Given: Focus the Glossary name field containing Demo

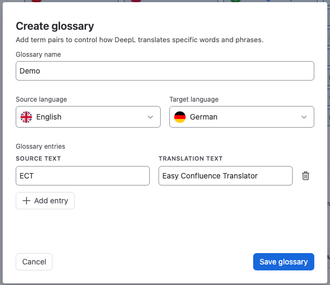Looking at the screenshot, I should pos(165,71).
